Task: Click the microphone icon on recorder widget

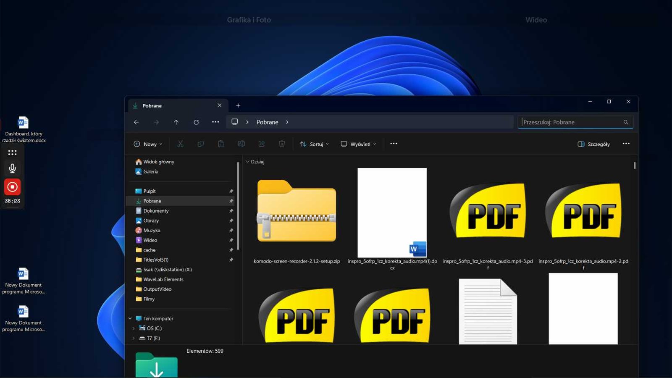Action: 13,168
